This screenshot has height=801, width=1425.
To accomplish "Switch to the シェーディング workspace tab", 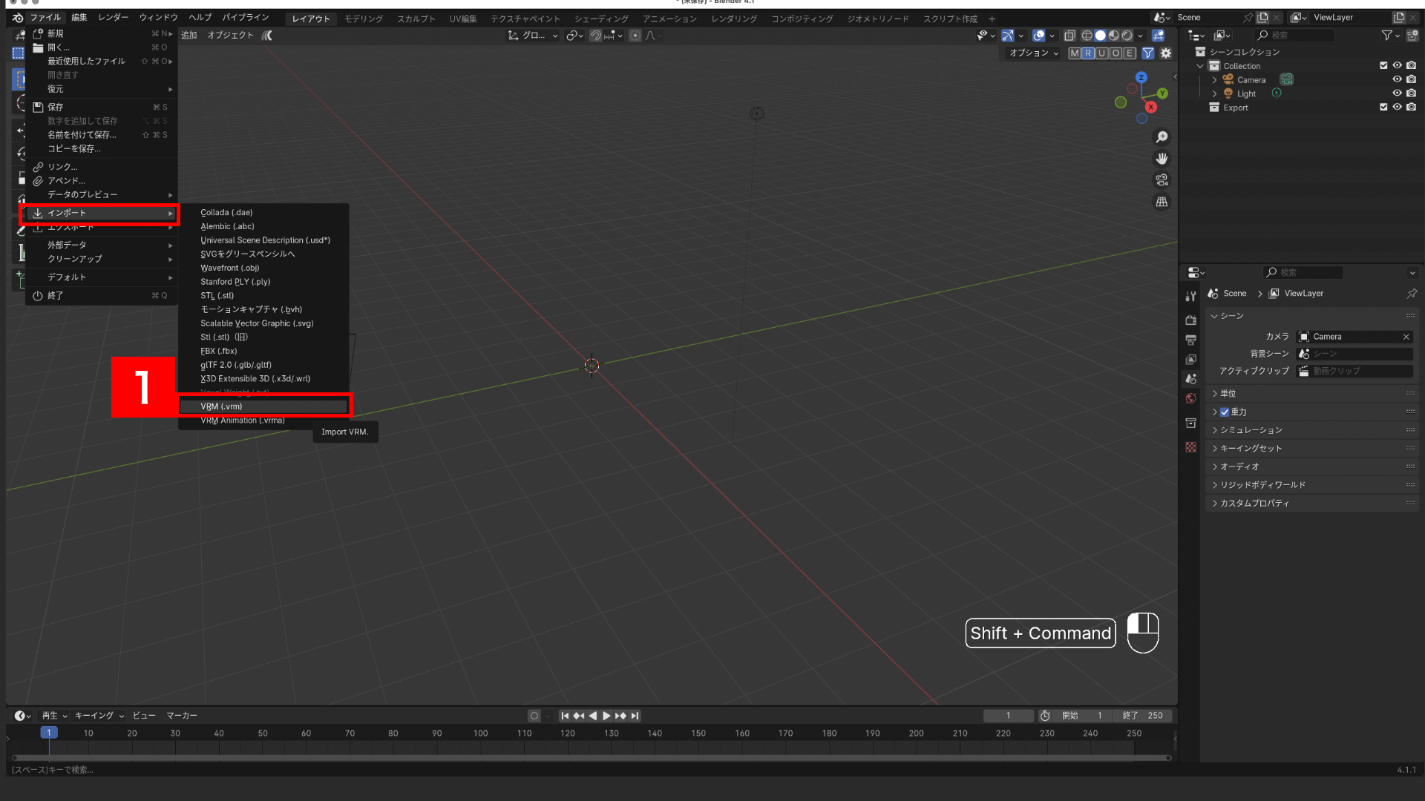I will [x=601, y=18].
